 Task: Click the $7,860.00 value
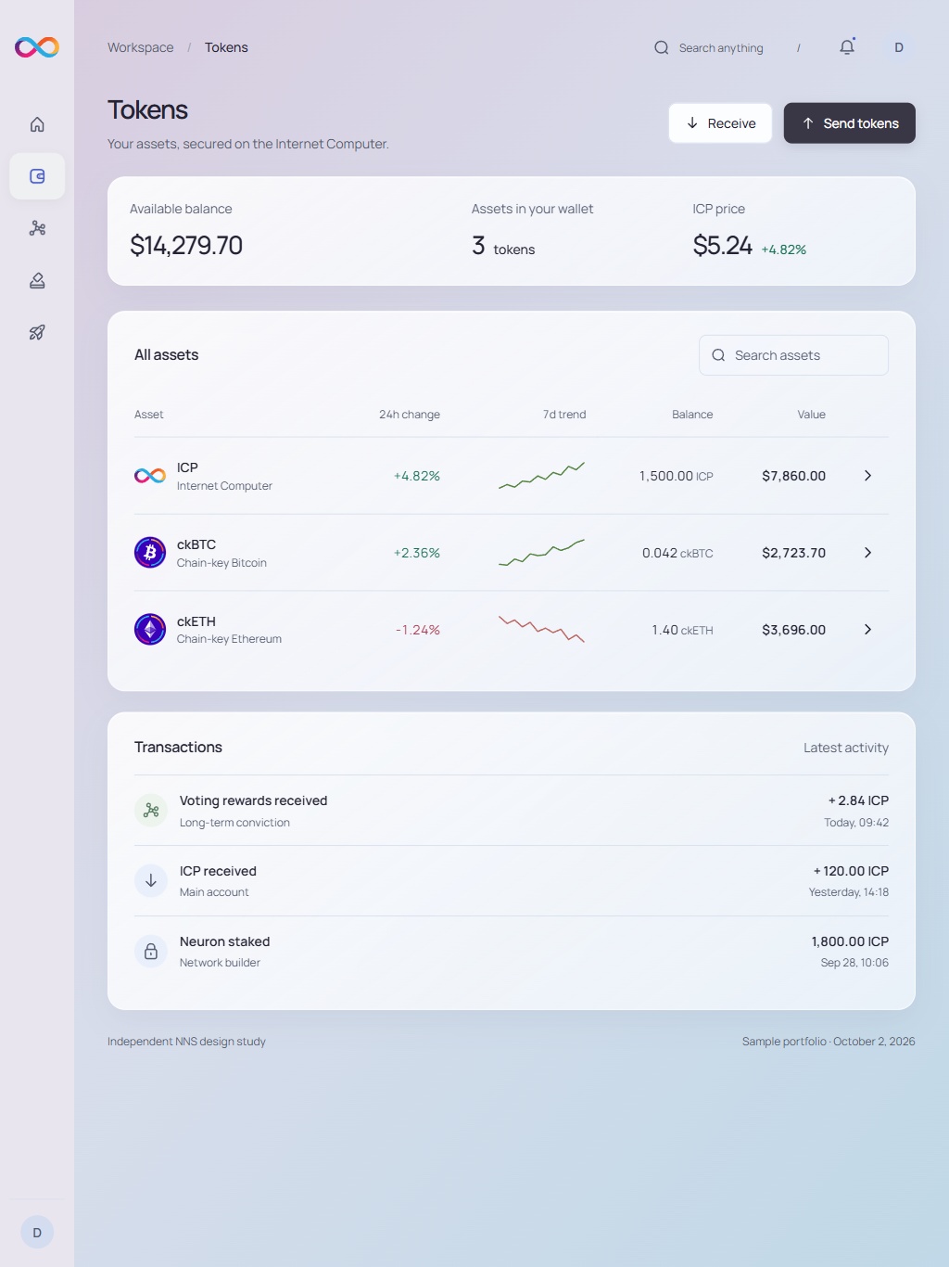coord(793,476)
